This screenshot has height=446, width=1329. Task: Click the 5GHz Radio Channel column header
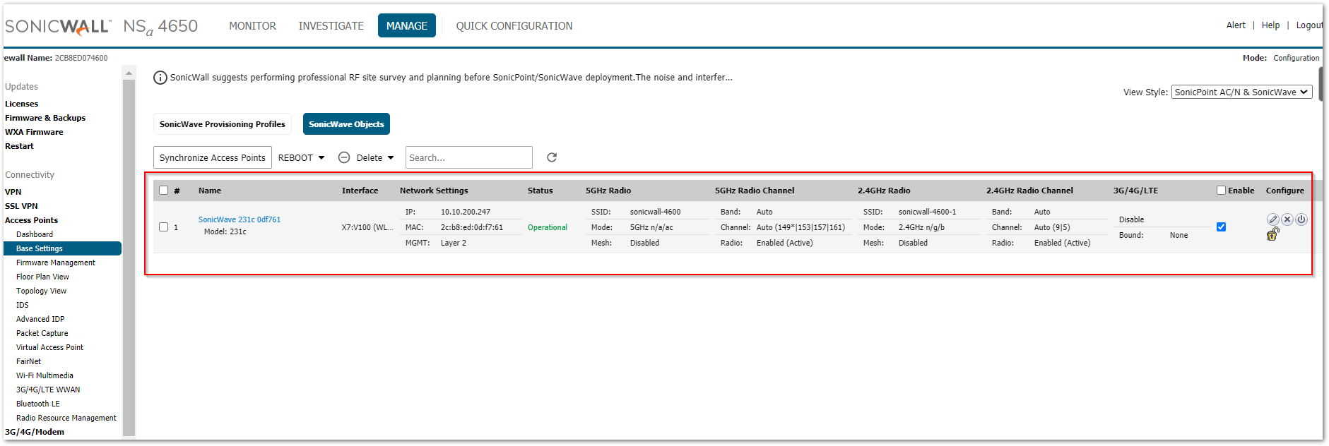[755, 191]
